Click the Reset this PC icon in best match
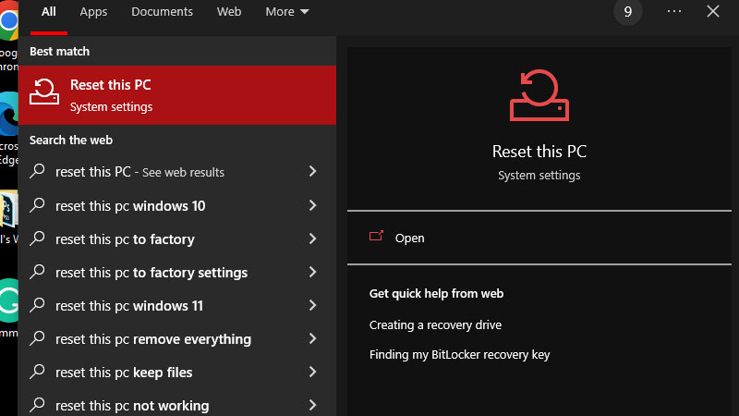Image resolution: width=739 pixels, height=416 pixels. coord(44,92)
